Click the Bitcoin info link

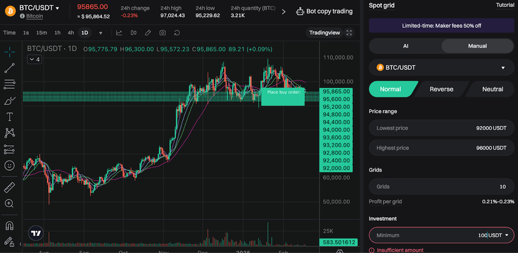click(34, 16)
